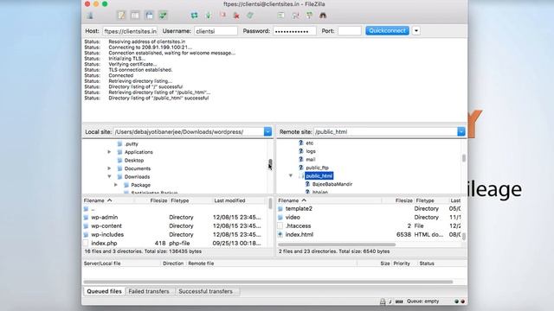Select the wp-content local directory

click(175, 226)
